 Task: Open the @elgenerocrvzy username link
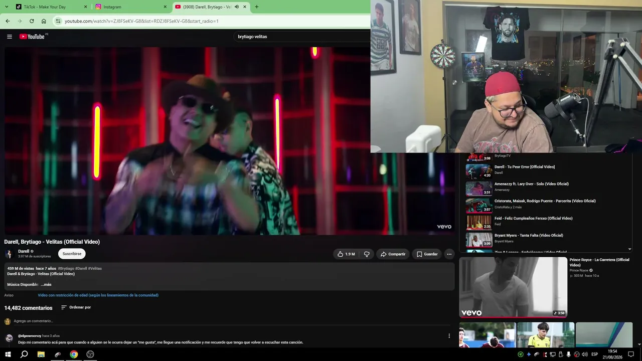click(30, 336)
